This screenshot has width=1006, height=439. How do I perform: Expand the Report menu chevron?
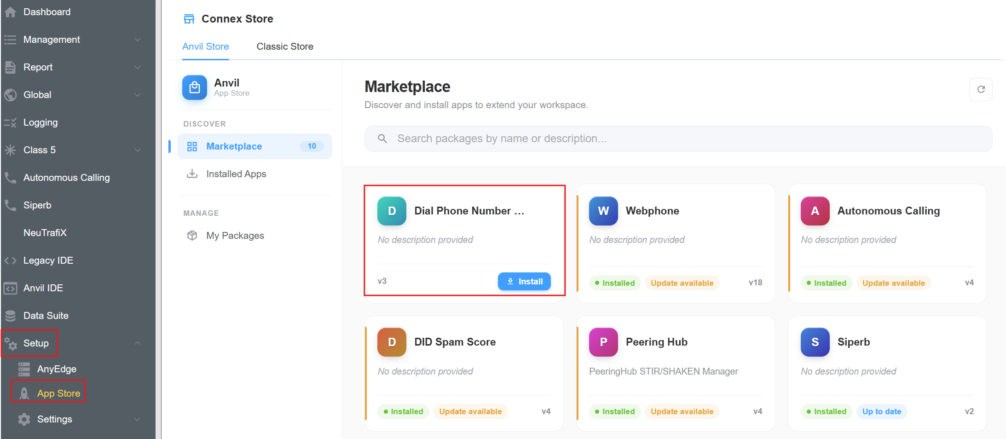click(138, 67)
